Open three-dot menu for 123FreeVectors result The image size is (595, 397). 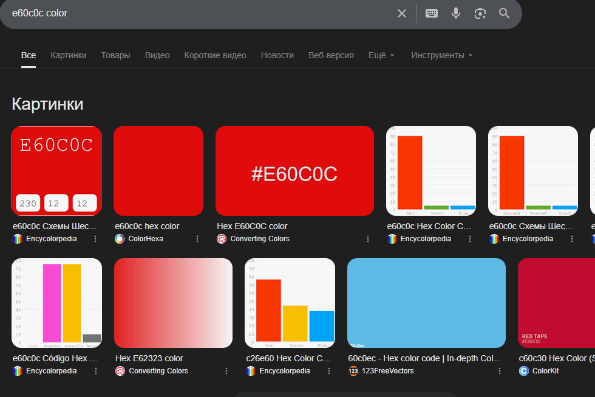click(x=499, y=371)
